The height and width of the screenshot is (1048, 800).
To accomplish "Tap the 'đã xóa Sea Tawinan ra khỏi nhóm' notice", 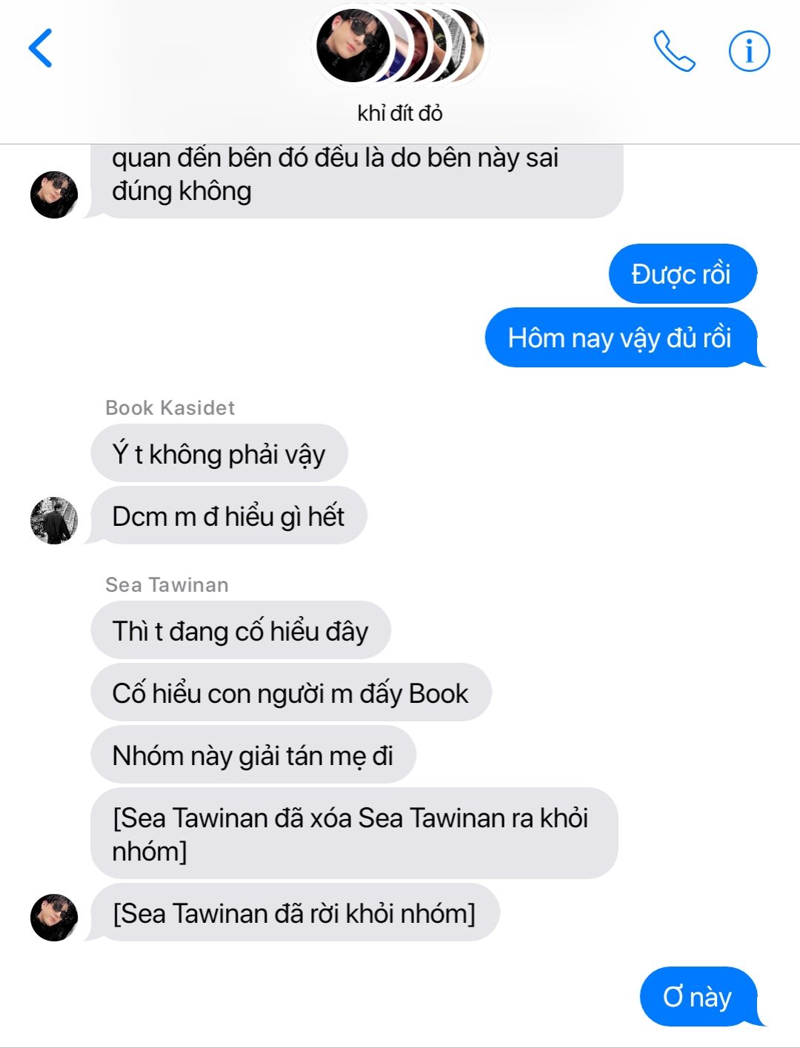I will [354, 833].
